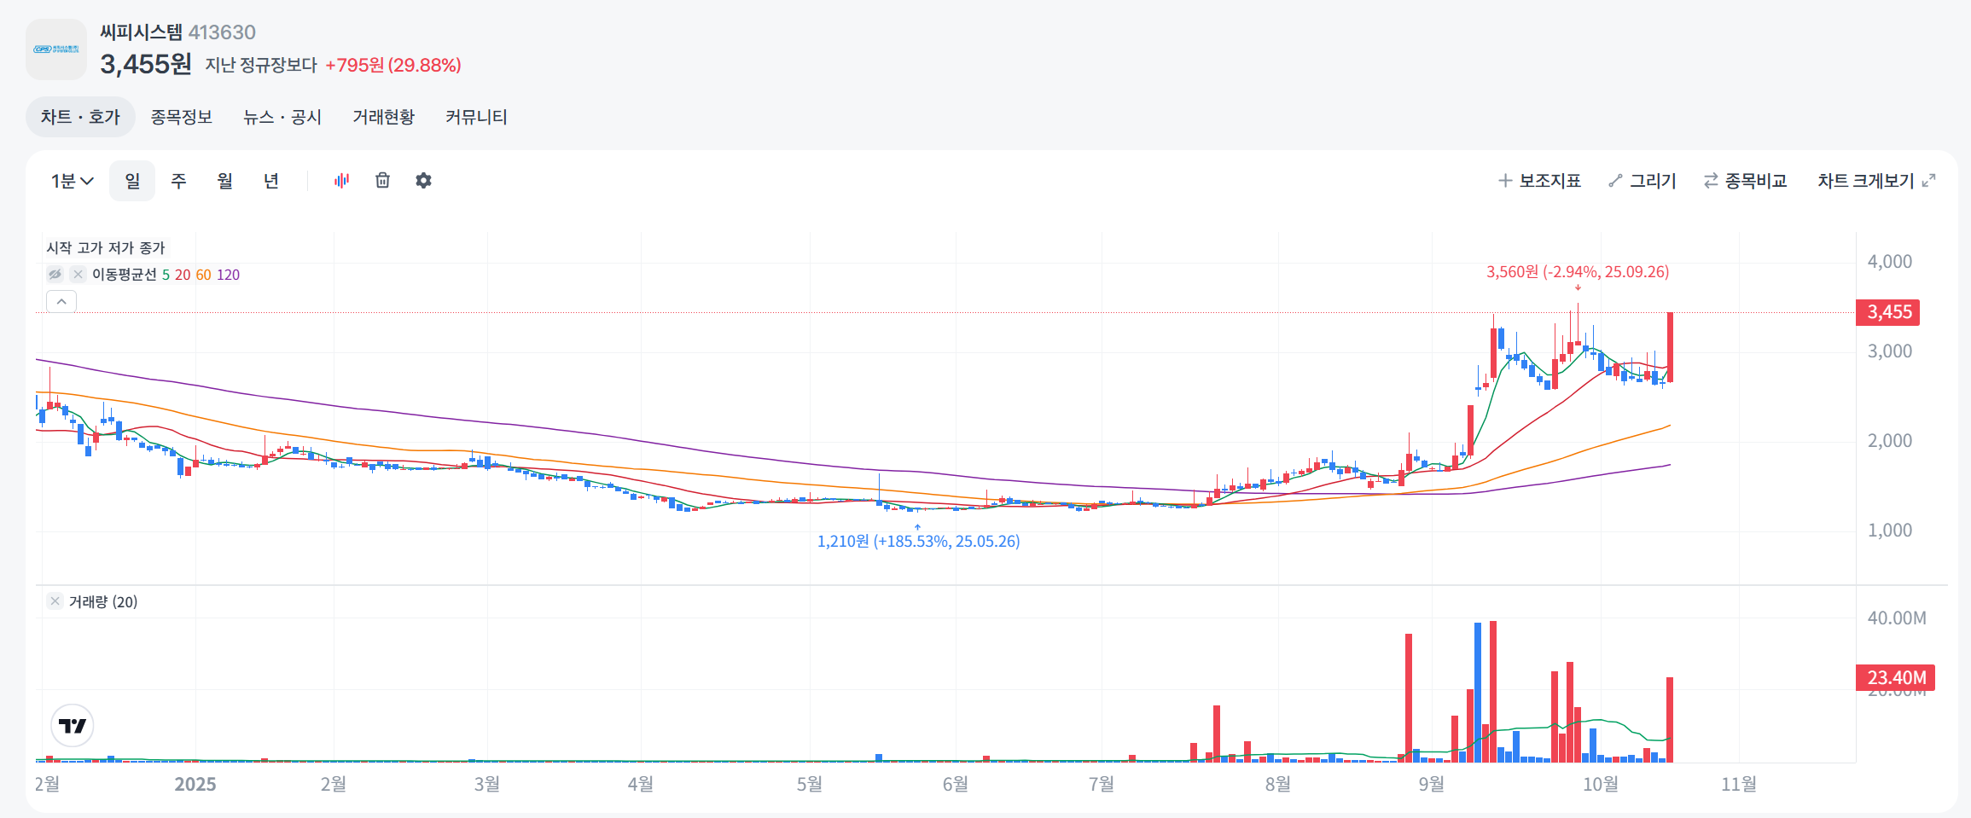Screen dimensions: 1971x818
Task: Select the 월 monthly chart period
Action: pyautogui.click(x=224, y=181)
